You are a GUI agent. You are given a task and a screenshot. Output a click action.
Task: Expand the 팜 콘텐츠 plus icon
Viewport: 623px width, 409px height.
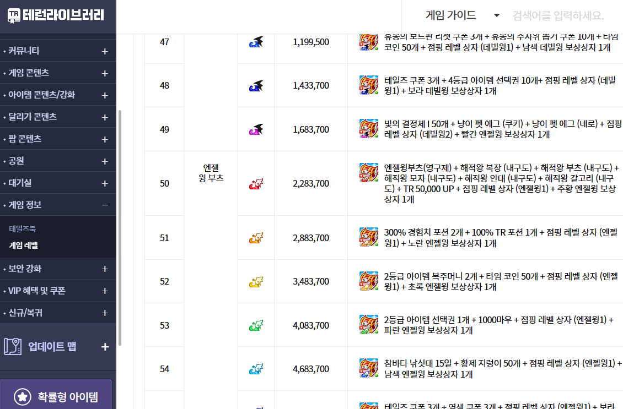[105, 139]
